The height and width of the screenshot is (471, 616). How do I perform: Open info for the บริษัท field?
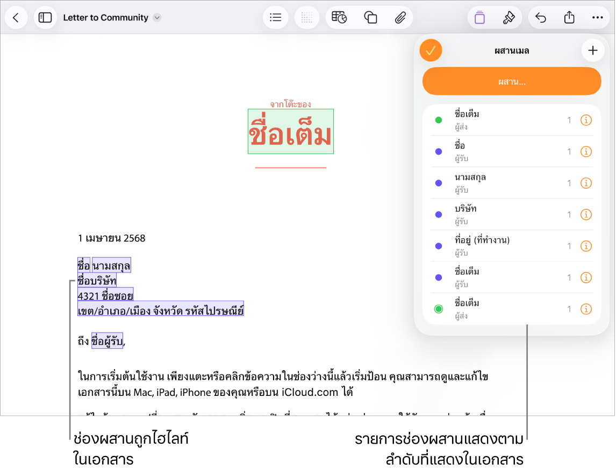[586, 215]
